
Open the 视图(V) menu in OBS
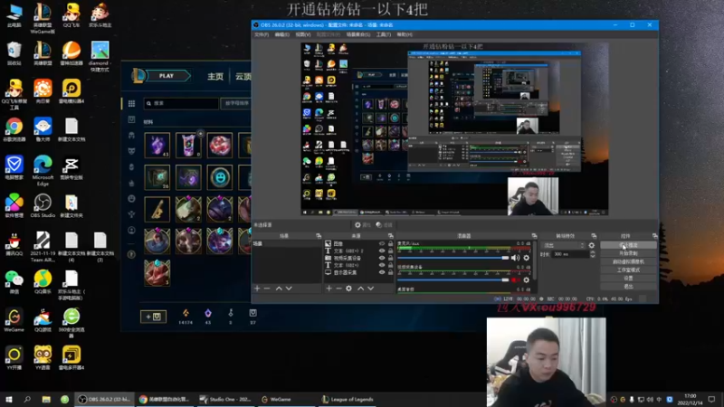303,34
